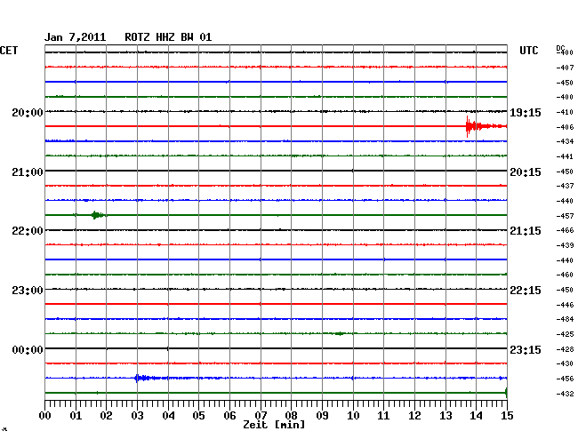Viewport: 578px width, 439px height.
Task: Click the 03 minute axis label
Action: click(x=137, y=416)
